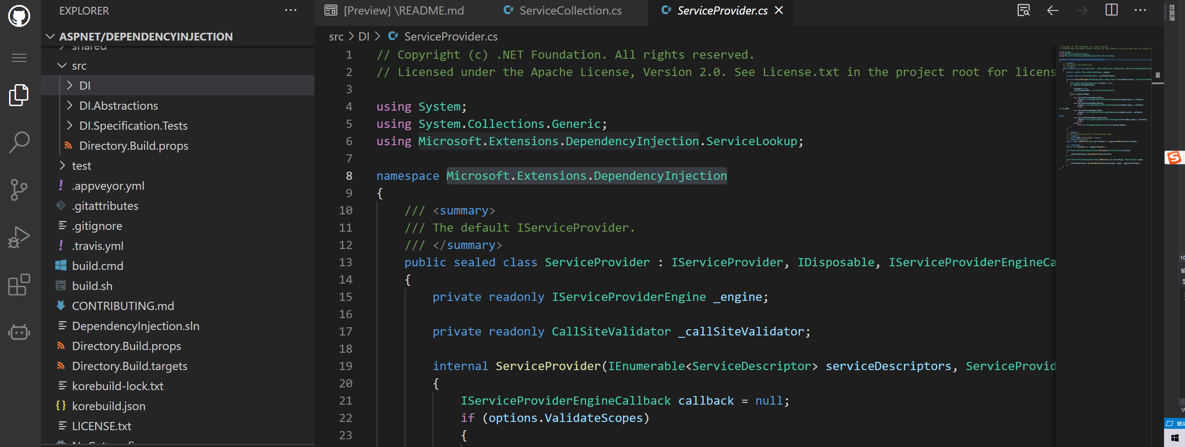1185x447 pixels.
Task: Click line number 19 in gutter
Action: (345, 366)
